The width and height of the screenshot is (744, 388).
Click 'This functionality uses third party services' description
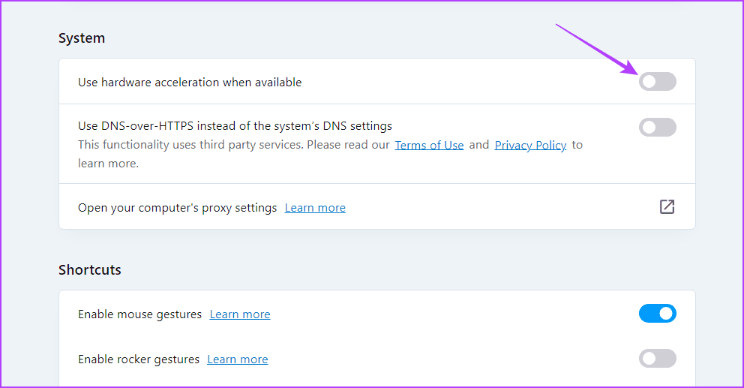click(x=330, y=154)
